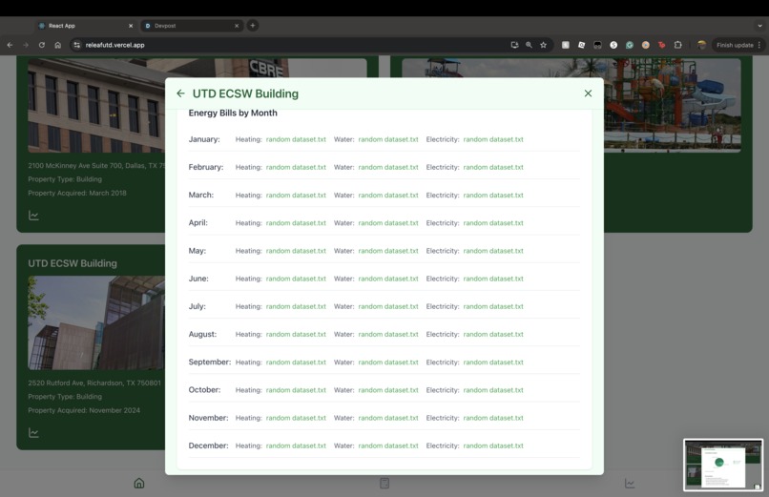Go forward in browser history

26,45
